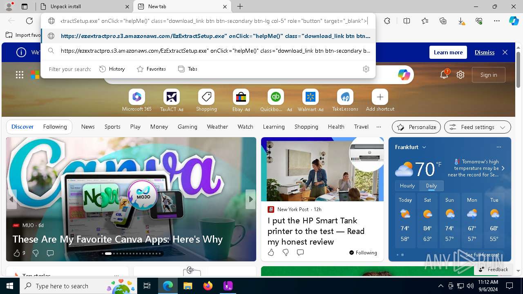Go to next carousel story
Image resolution: width=523 pixels, height=294 pixels.
tap(251, 199)
